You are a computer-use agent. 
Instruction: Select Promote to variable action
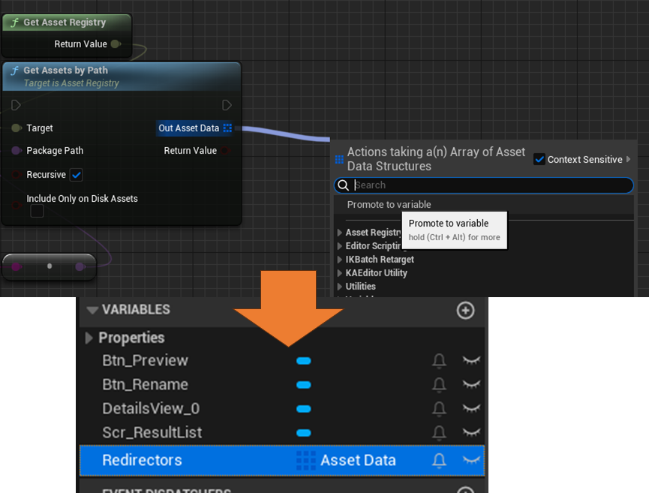(483, 205)
